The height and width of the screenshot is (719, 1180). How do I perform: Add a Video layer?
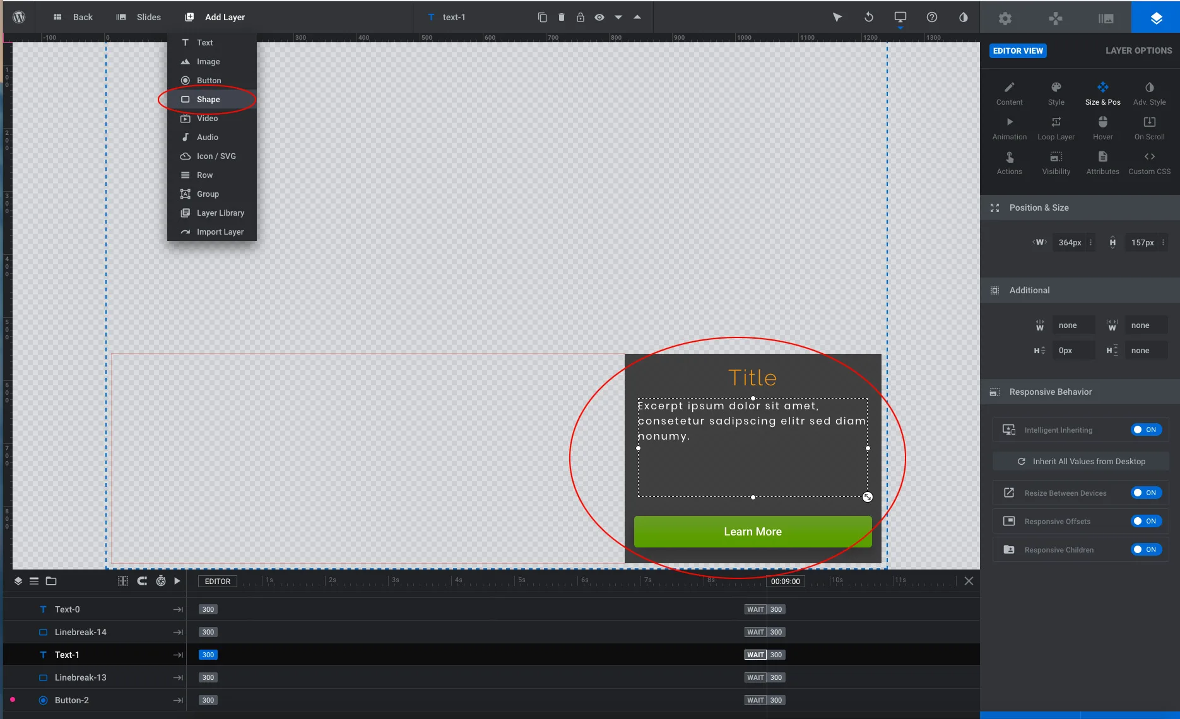tap(212, 118)
